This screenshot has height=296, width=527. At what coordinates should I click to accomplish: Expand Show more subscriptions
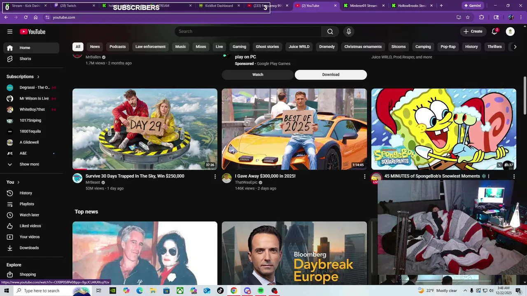(31, 164)
